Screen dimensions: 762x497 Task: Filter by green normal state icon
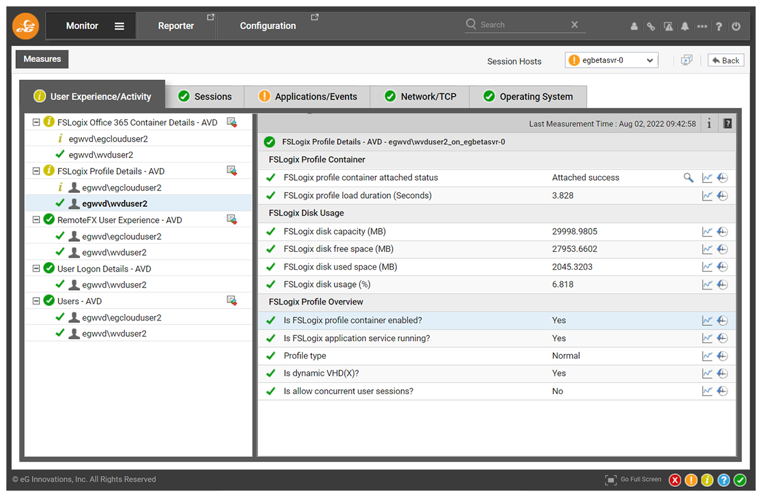pyautogui.click(x=740, y=480)
